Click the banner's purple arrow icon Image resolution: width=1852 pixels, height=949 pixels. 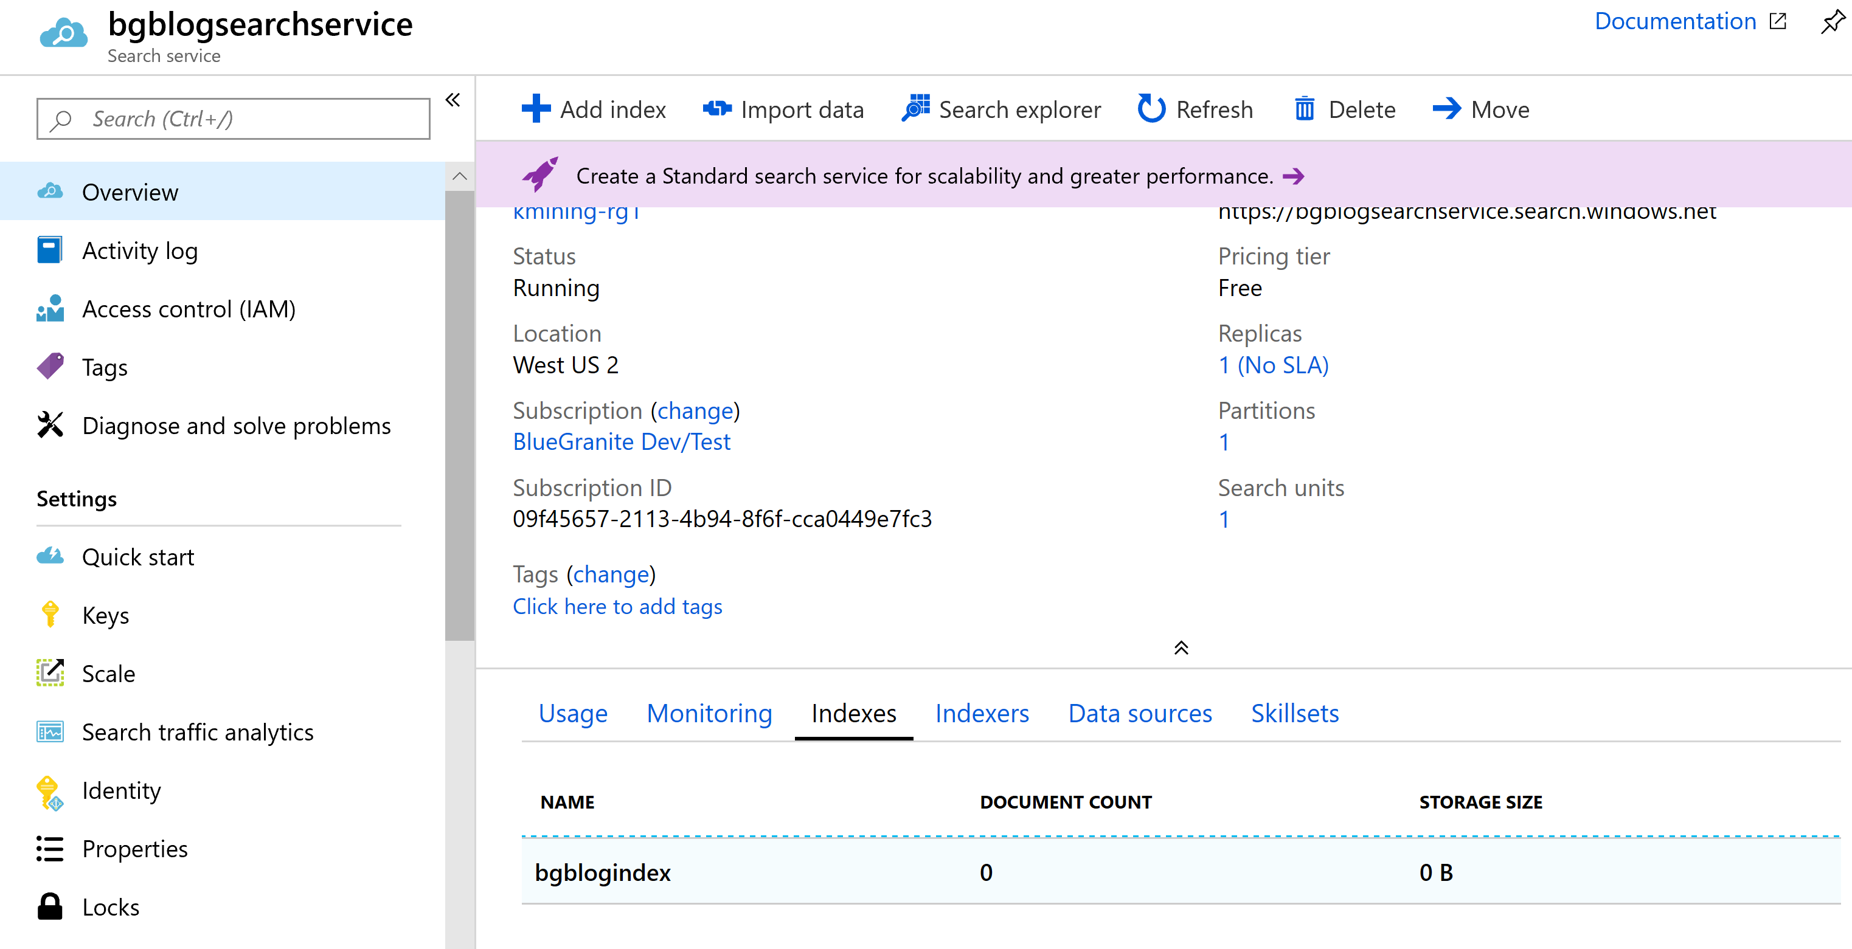tap(1294, 176)
